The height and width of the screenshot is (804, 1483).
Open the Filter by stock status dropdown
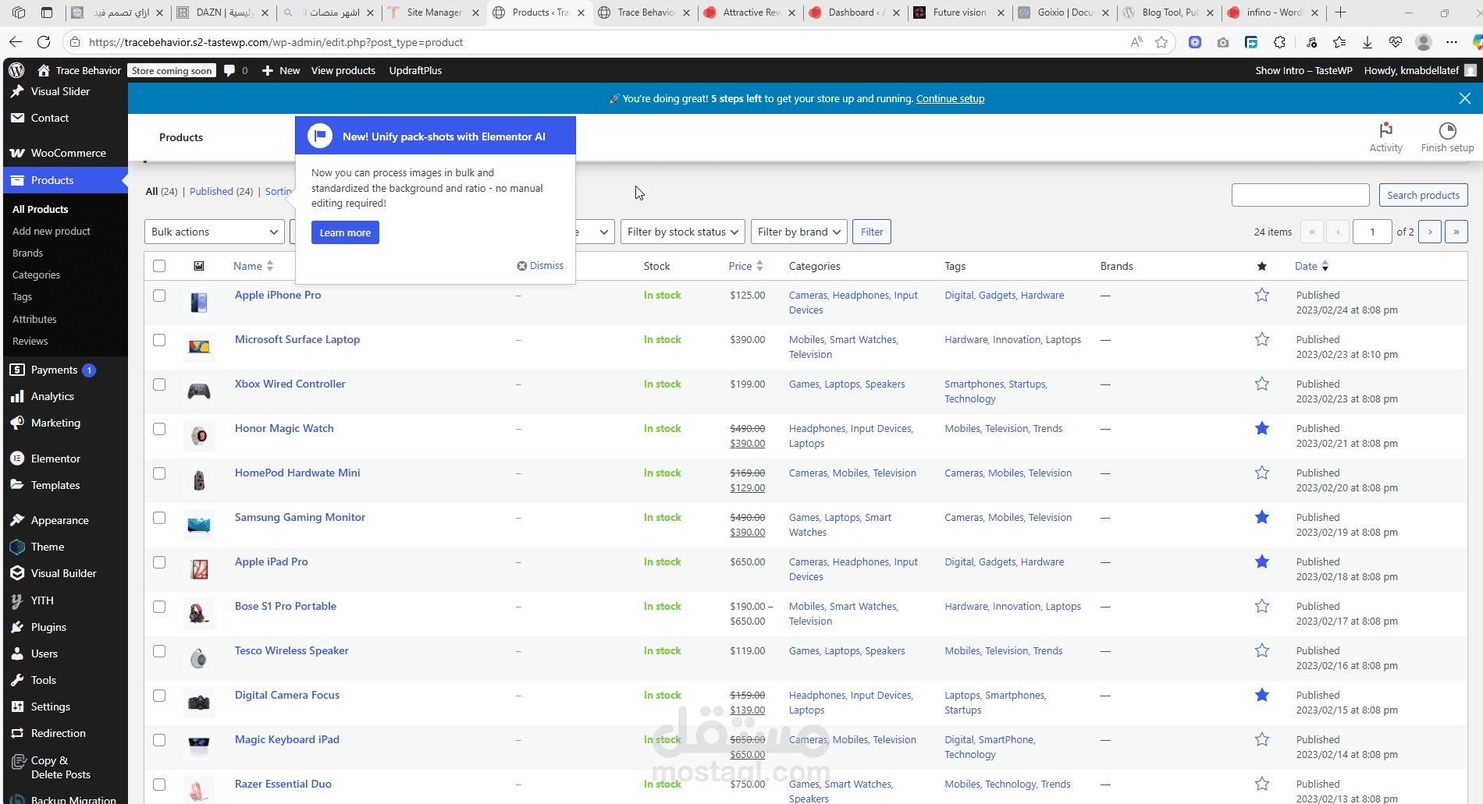pyautogui.click(x=683, y=232)
